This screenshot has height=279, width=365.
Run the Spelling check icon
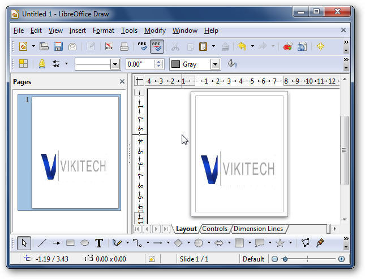tap(142, 46)
